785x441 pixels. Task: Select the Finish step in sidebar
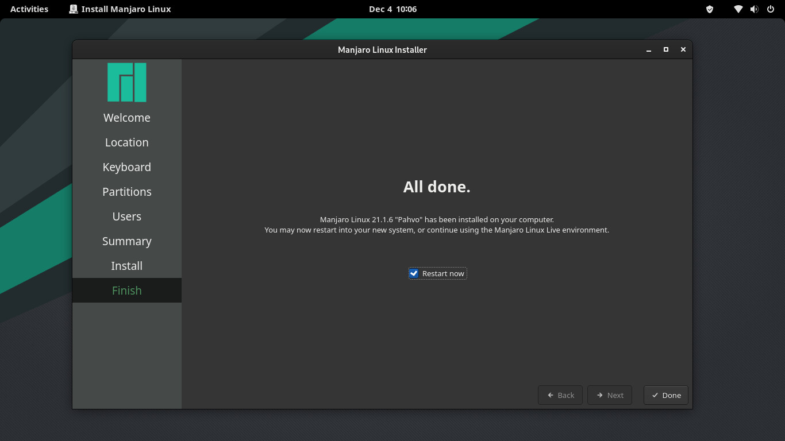[126, 291]
